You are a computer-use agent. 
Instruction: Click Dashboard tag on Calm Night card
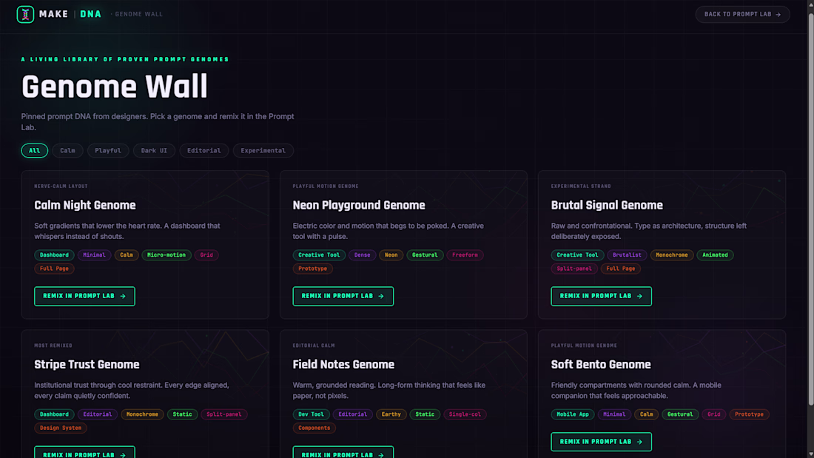(x=54, y=255)
